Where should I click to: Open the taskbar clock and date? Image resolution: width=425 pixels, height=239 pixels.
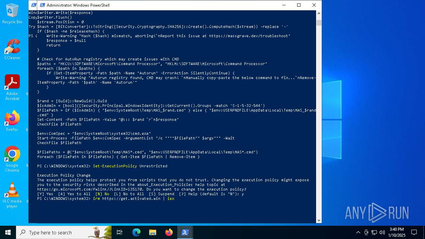[x=397, y=232]
